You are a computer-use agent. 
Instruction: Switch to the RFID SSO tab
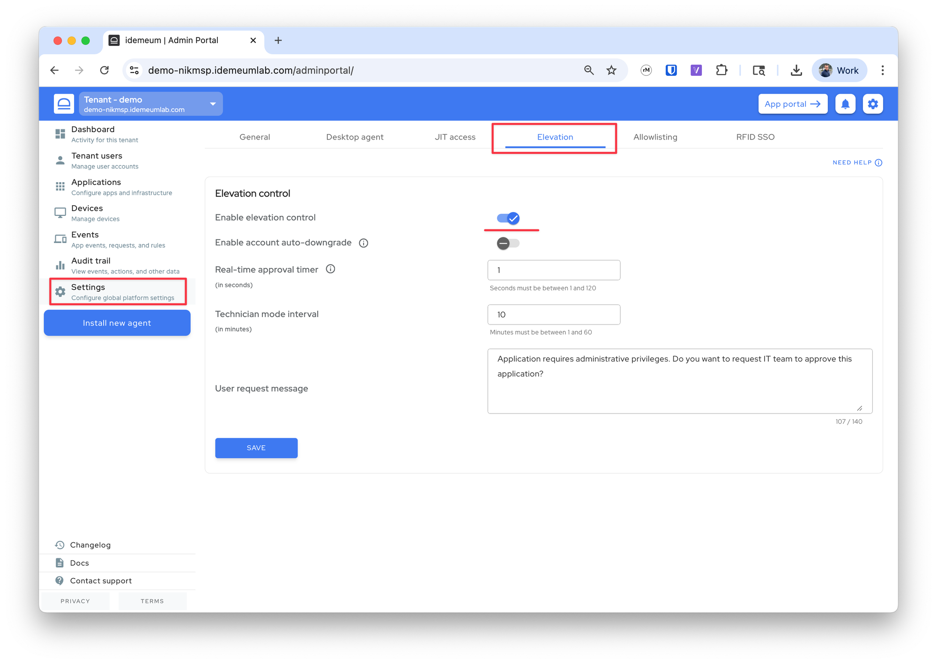point(755,137)
